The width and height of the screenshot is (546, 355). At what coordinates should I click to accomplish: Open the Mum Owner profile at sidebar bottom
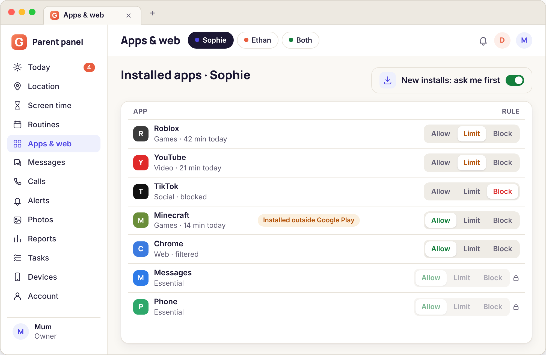(x=54, y=332)
